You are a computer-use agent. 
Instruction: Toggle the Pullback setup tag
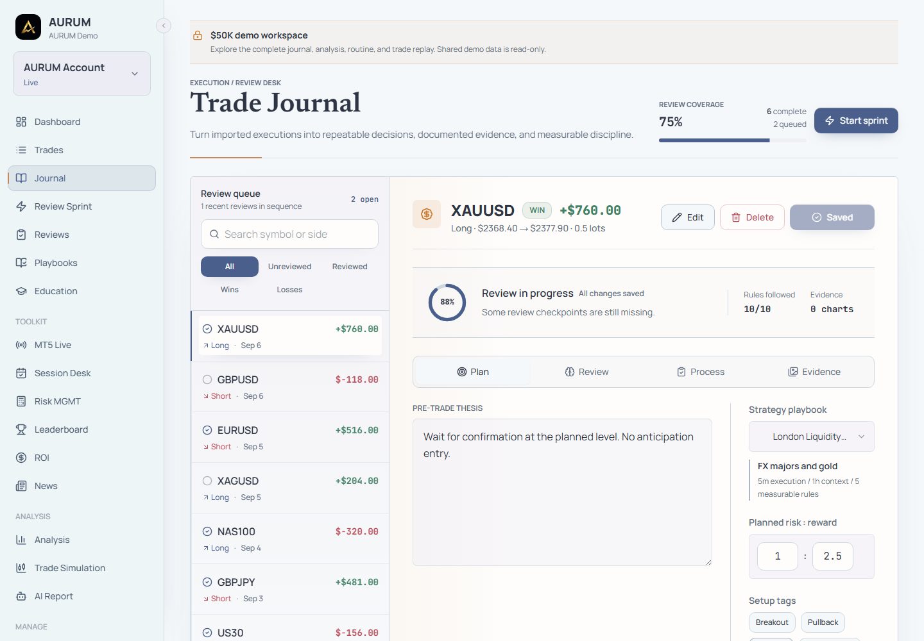[x=823, y=622]
